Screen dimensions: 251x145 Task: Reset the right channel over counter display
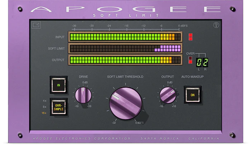(205, 62)
